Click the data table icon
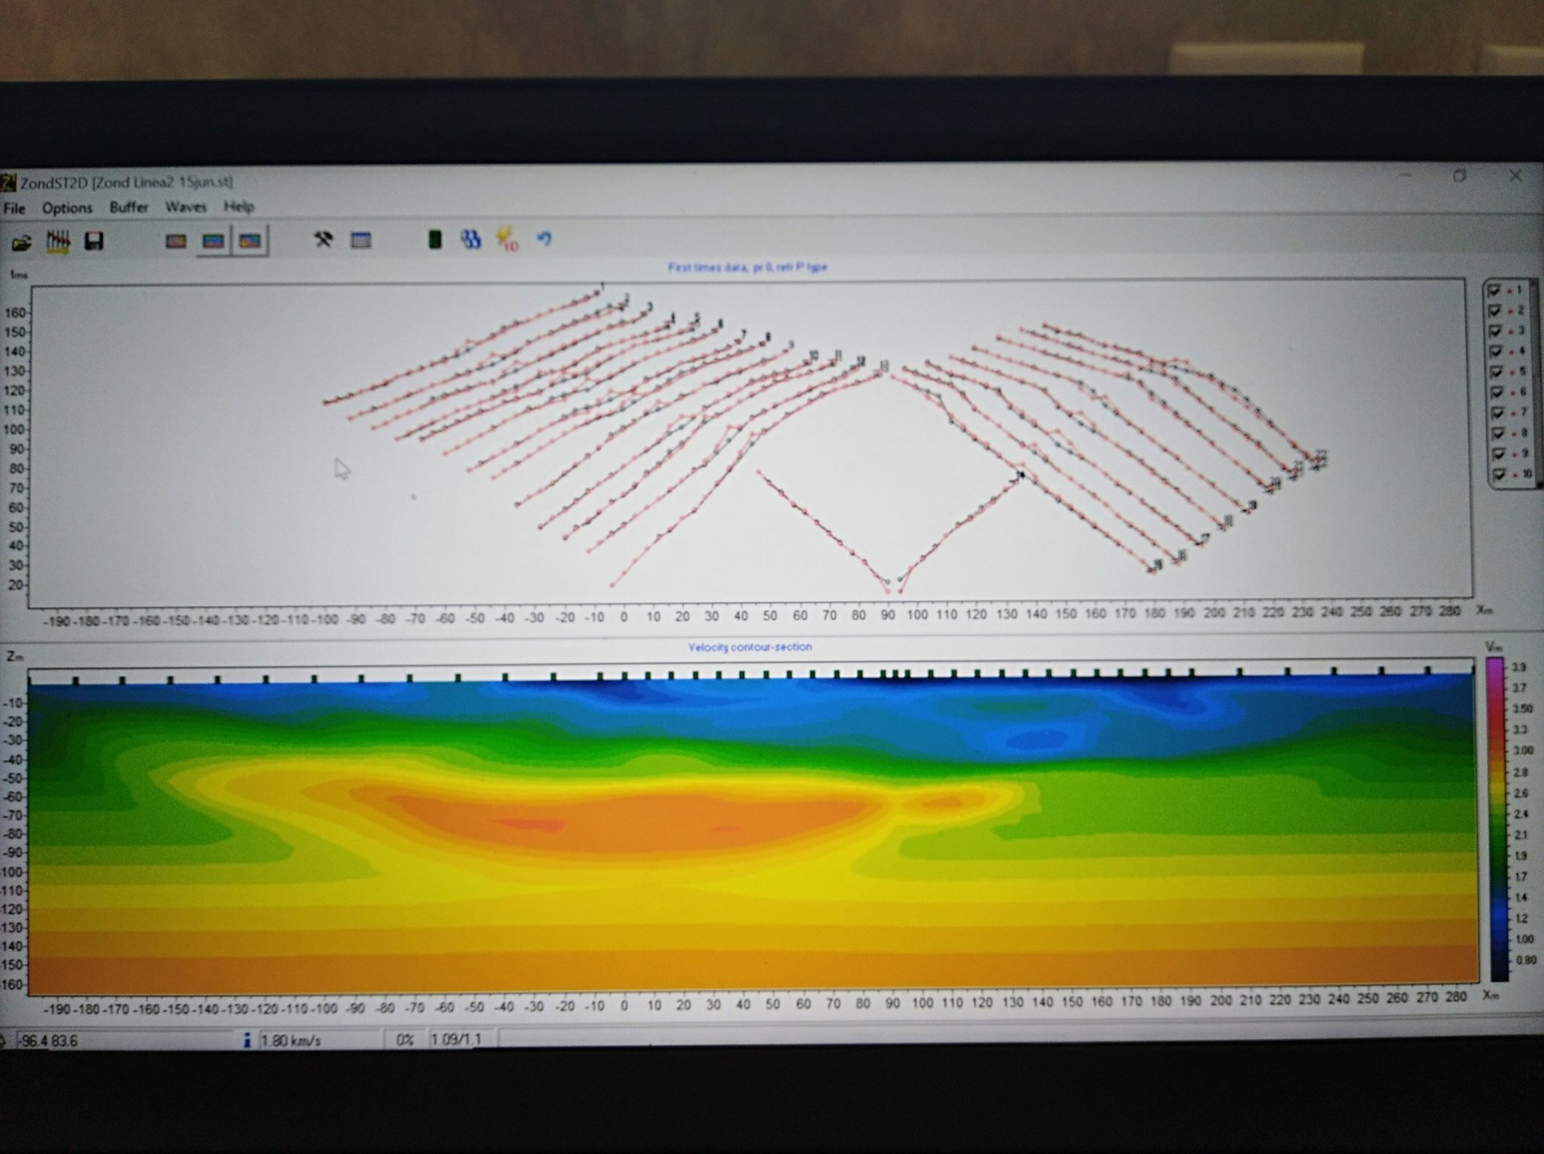 pos(361,240)
